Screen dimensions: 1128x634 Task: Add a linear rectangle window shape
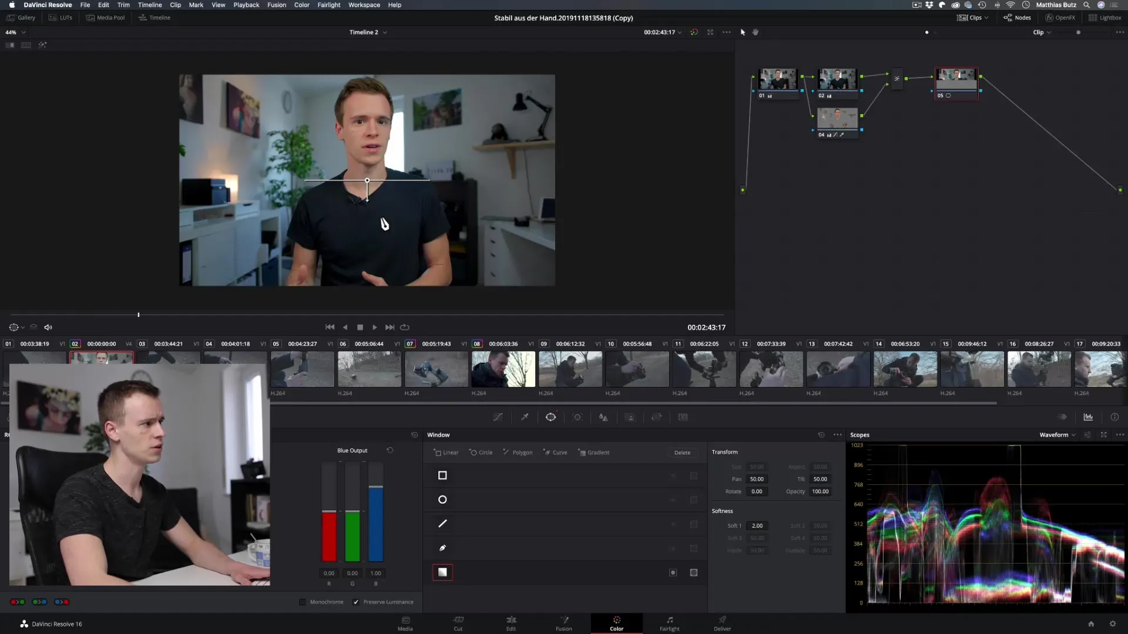442,475
